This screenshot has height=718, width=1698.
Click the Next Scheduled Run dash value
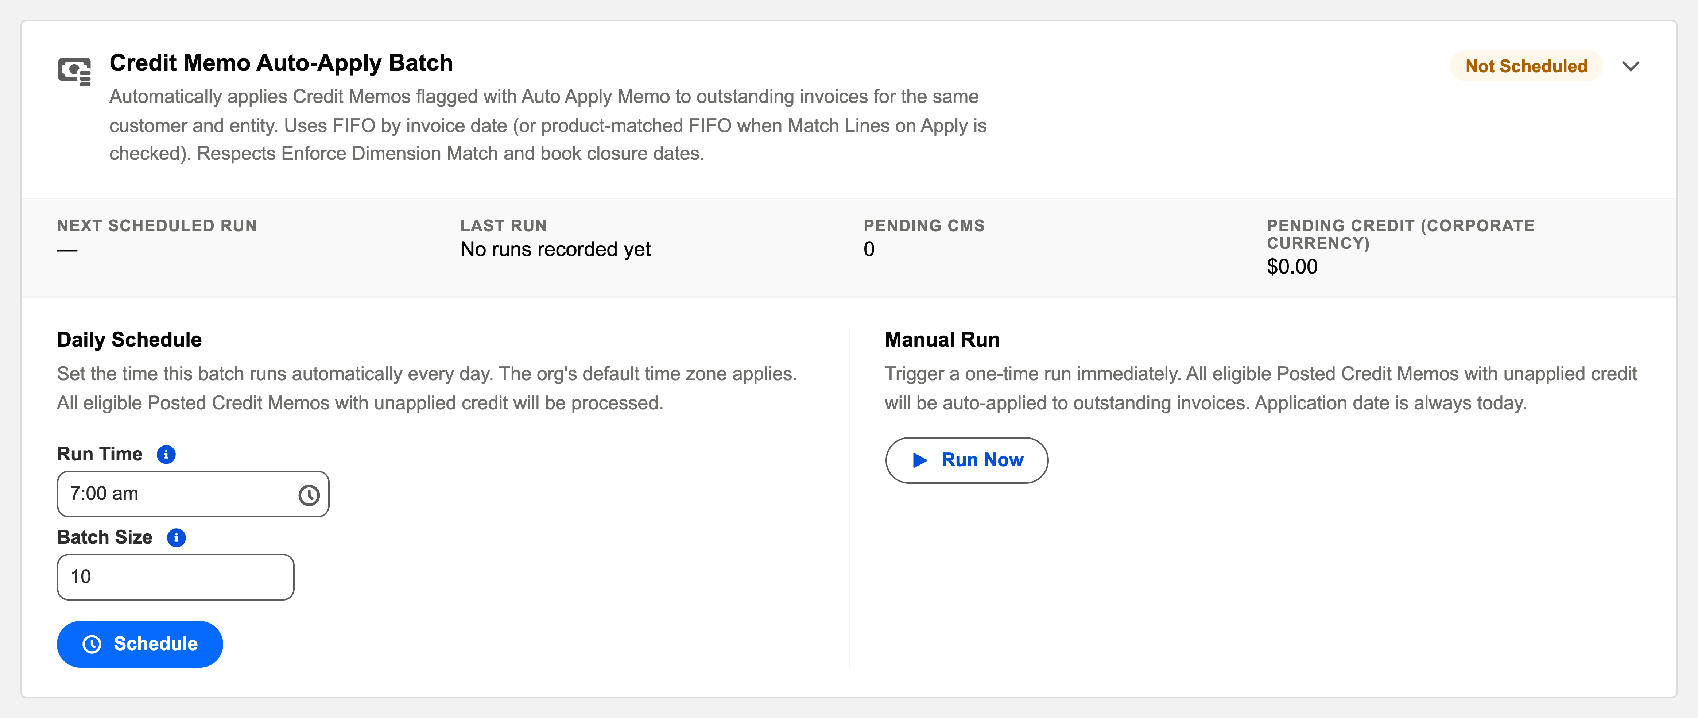coord(67,251)
